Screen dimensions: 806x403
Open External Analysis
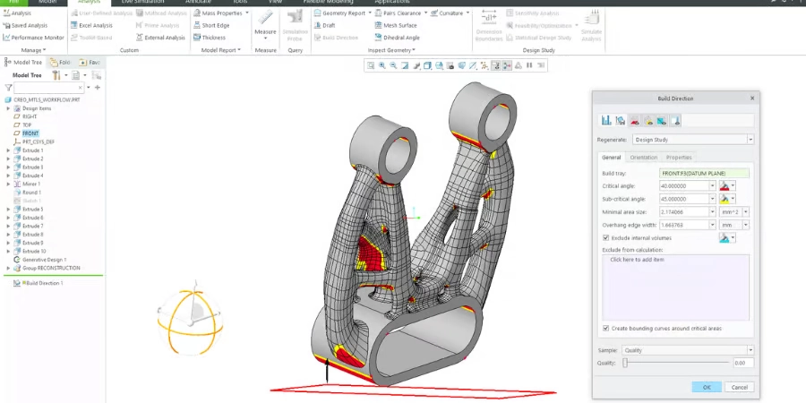pos(160,38)
